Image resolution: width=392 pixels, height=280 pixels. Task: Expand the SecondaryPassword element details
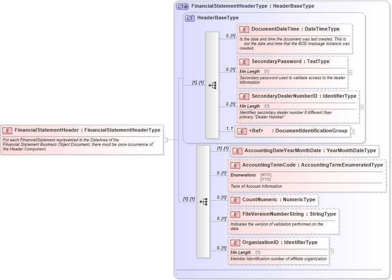[350, 72]
